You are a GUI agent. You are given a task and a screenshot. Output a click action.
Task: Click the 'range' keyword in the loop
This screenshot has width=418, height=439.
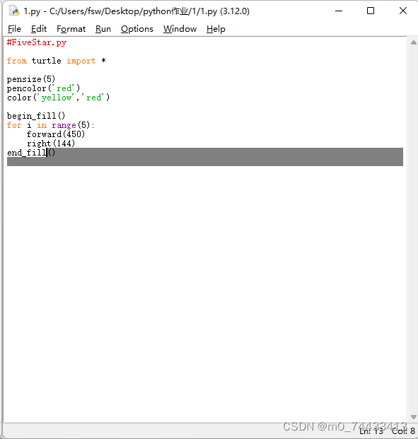(64, 125)
